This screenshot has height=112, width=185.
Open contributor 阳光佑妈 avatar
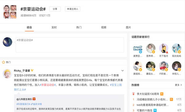[x=176, y=48]
